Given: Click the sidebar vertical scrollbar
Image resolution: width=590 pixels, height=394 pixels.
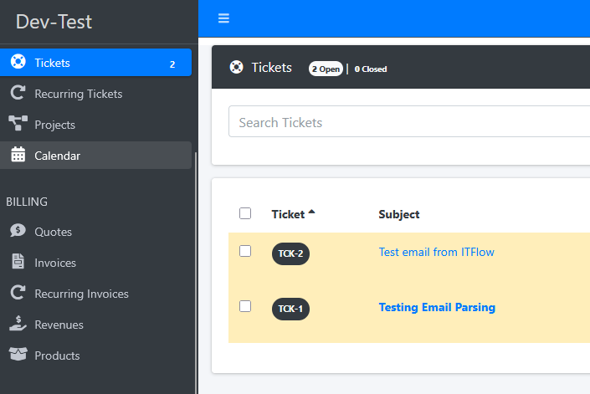Looking at the screenshot, I should [x=195, y=273].
